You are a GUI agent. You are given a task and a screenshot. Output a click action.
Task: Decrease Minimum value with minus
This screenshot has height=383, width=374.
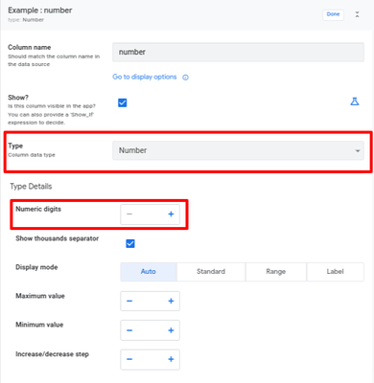tap(129, 330)
